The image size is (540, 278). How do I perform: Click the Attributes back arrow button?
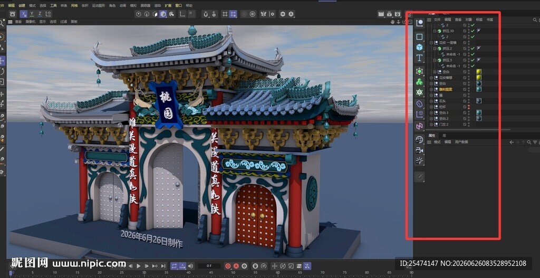coord(512,142)
